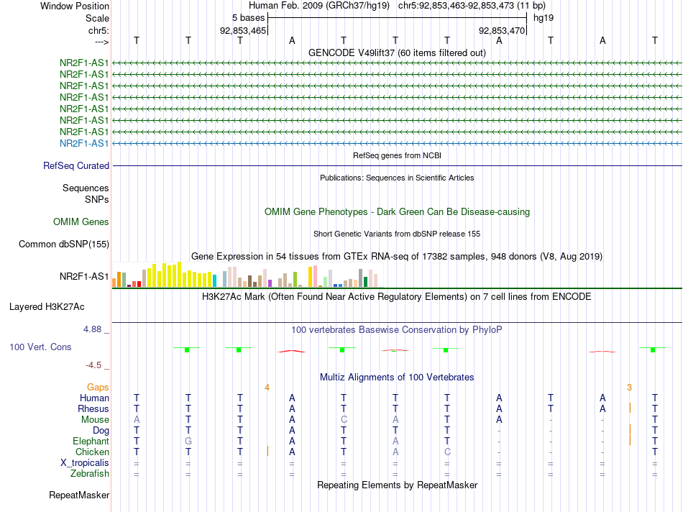Click the orange gap number 3
Screen dimensions: 683x512
click(x=629, y=388)
